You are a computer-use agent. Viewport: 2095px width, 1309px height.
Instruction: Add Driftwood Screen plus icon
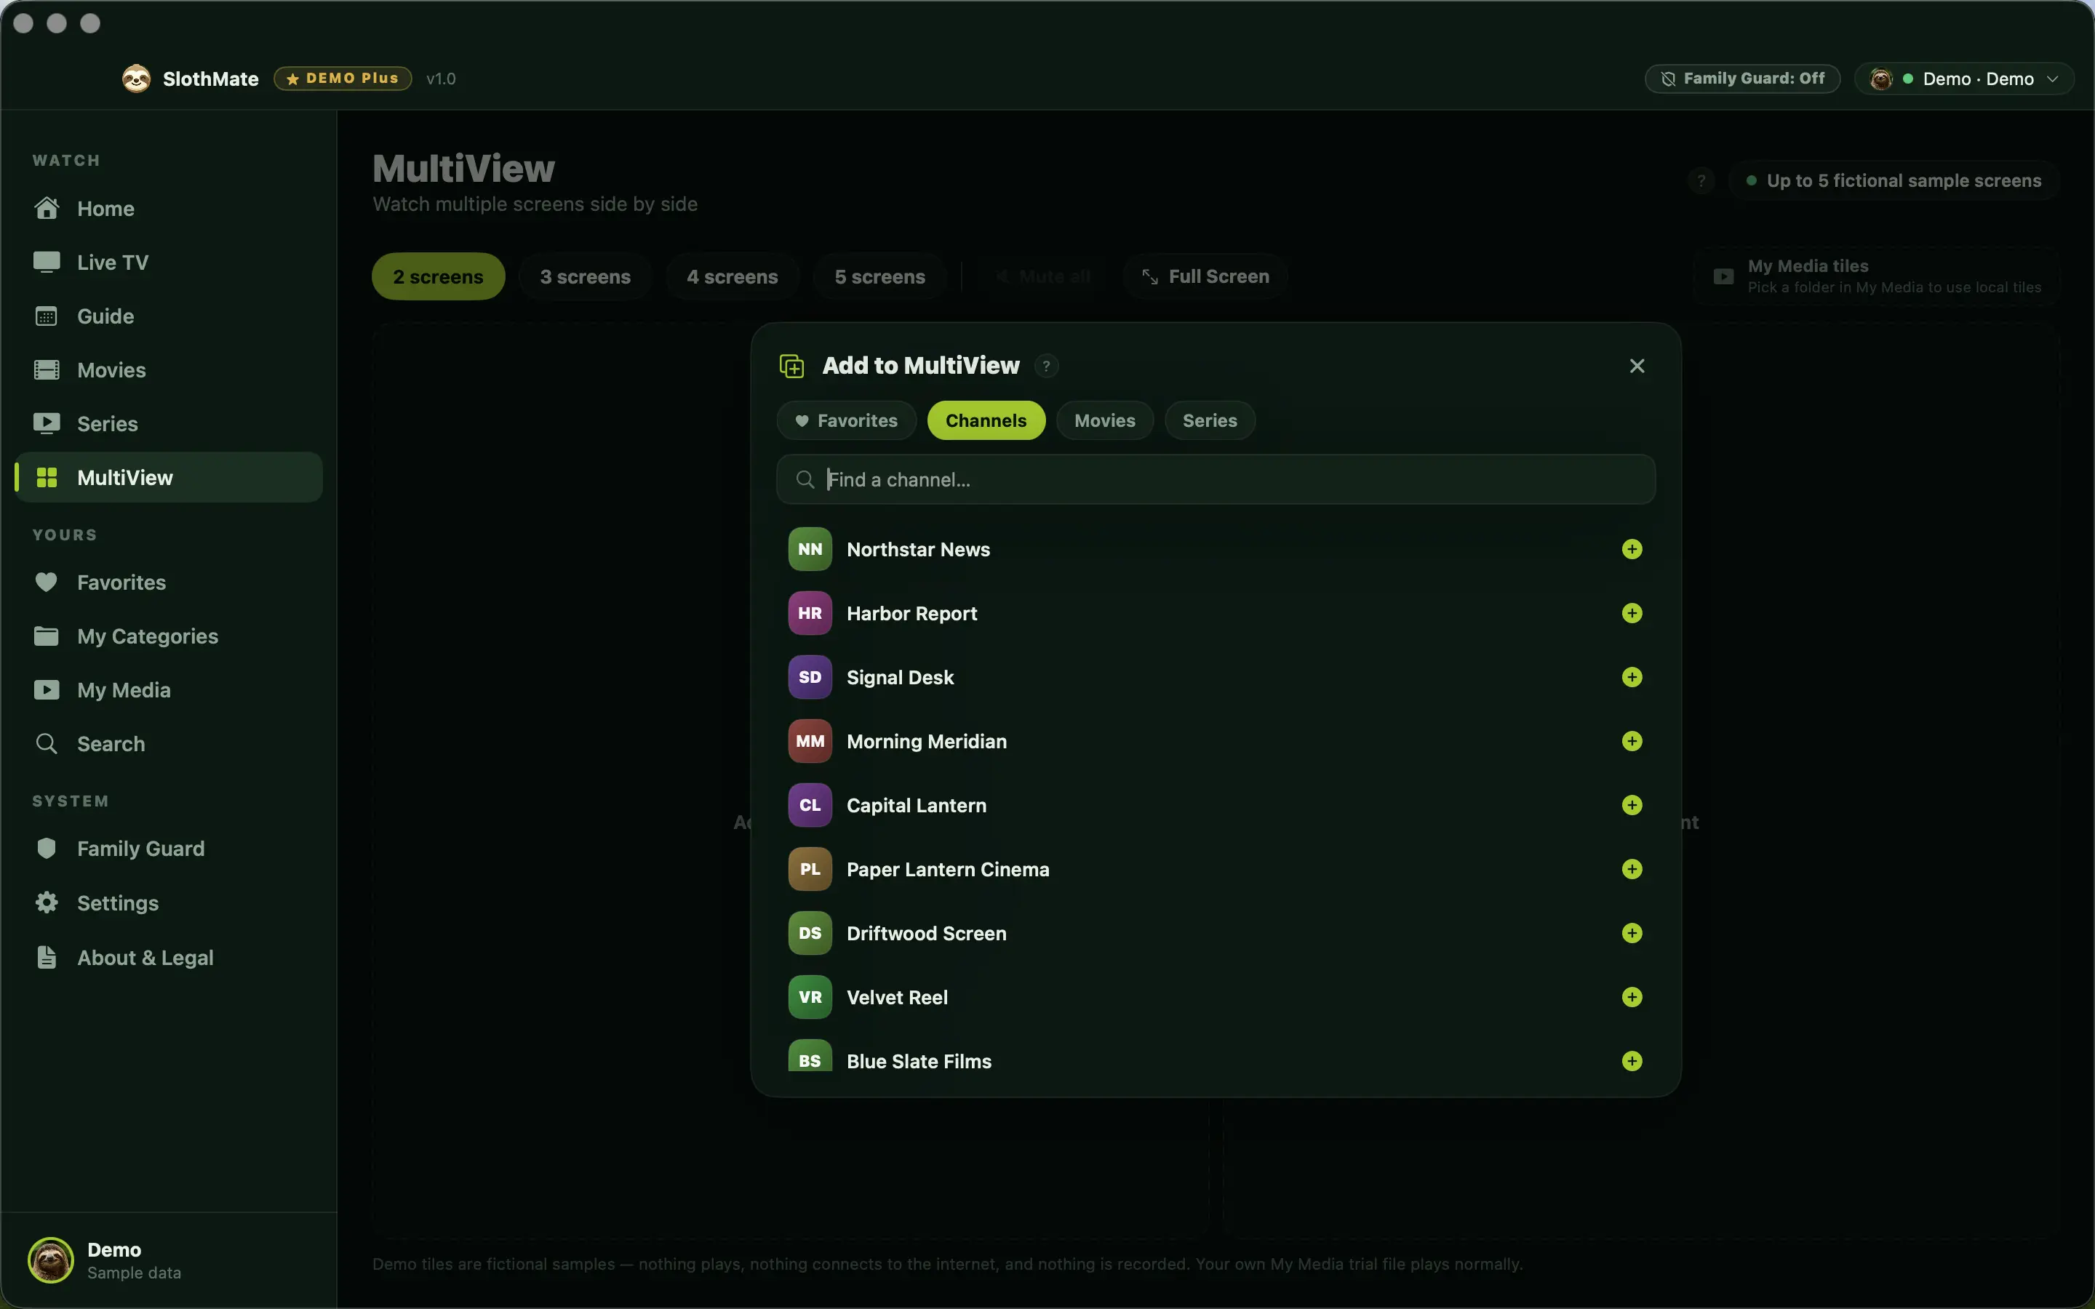tap(1632, 933)
